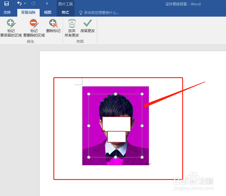226x196 pixels.
Task: Click the top-middle selection handle
Action: [x=115, y=94]
